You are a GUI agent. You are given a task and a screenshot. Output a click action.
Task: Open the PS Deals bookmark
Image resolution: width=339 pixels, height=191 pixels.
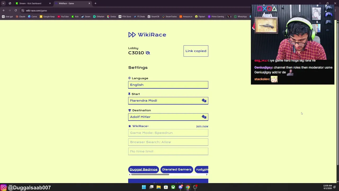[x=139, y=17]
